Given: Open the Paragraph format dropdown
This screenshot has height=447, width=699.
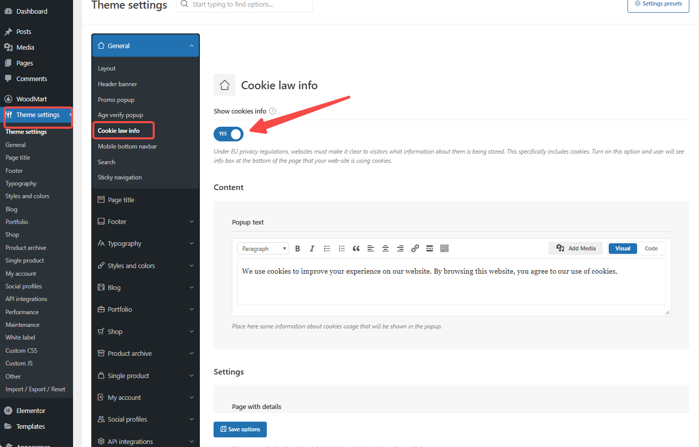Looking at the screenshot, I should click(263, 248).
